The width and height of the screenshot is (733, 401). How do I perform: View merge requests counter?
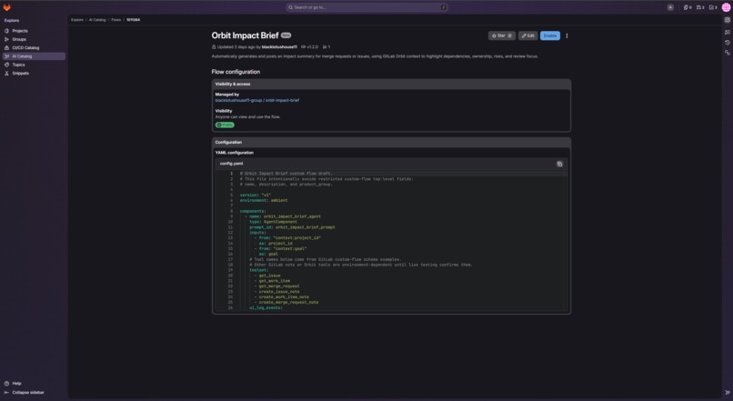(x=700, y=7)
